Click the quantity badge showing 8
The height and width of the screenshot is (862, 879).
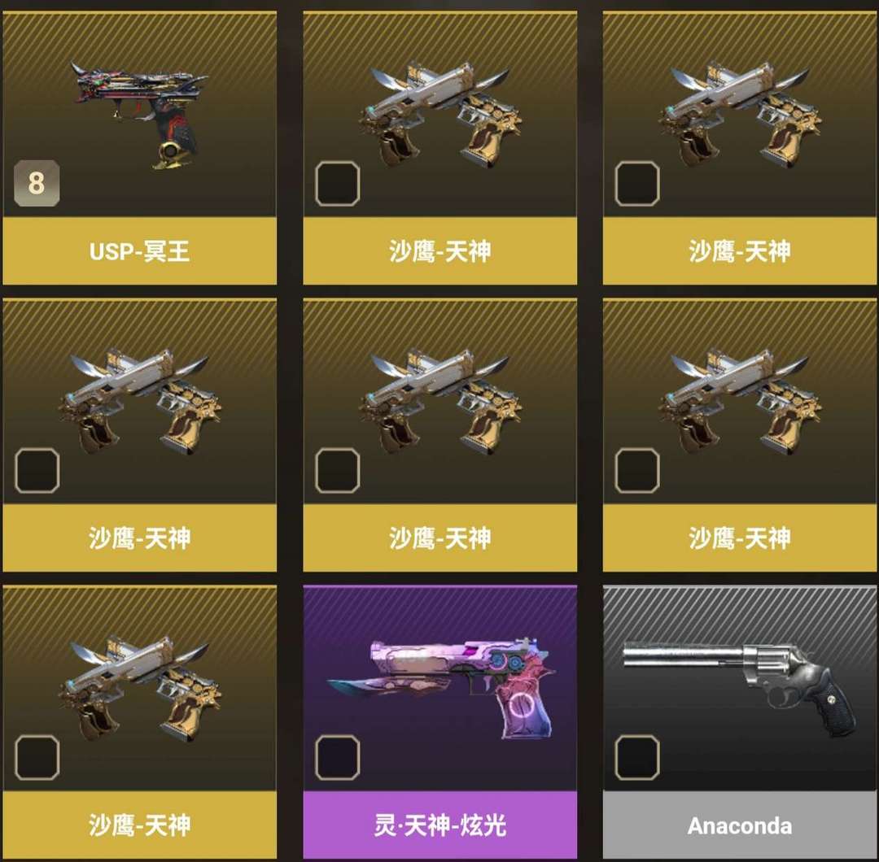[x=37, y=183]
